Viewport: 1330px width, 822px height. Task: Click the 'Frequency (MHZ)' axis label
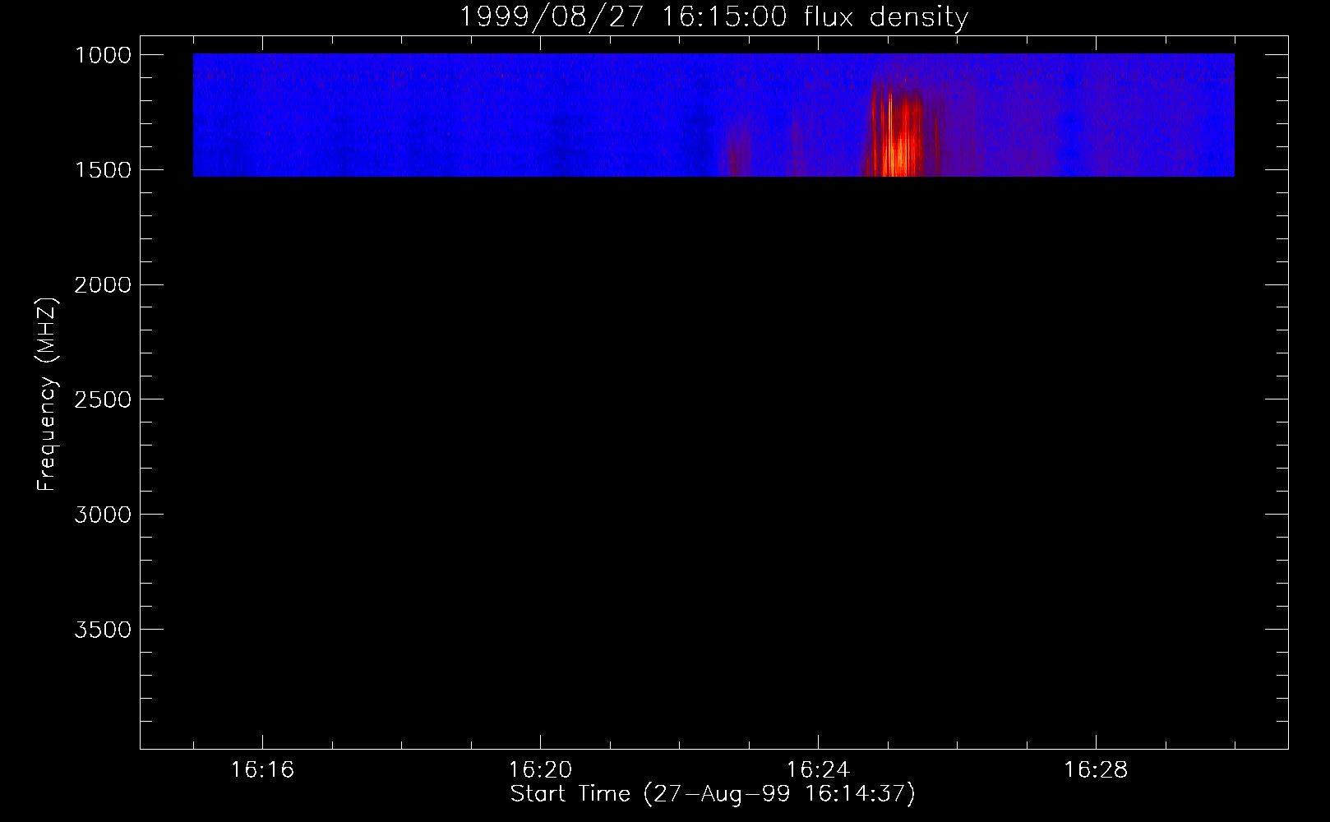click(x=47, y=395)
